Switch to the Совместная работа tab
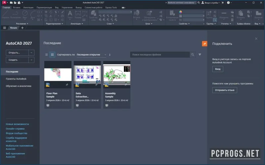The width and height of the screenshot is (265, 165). tap(93, 7)
